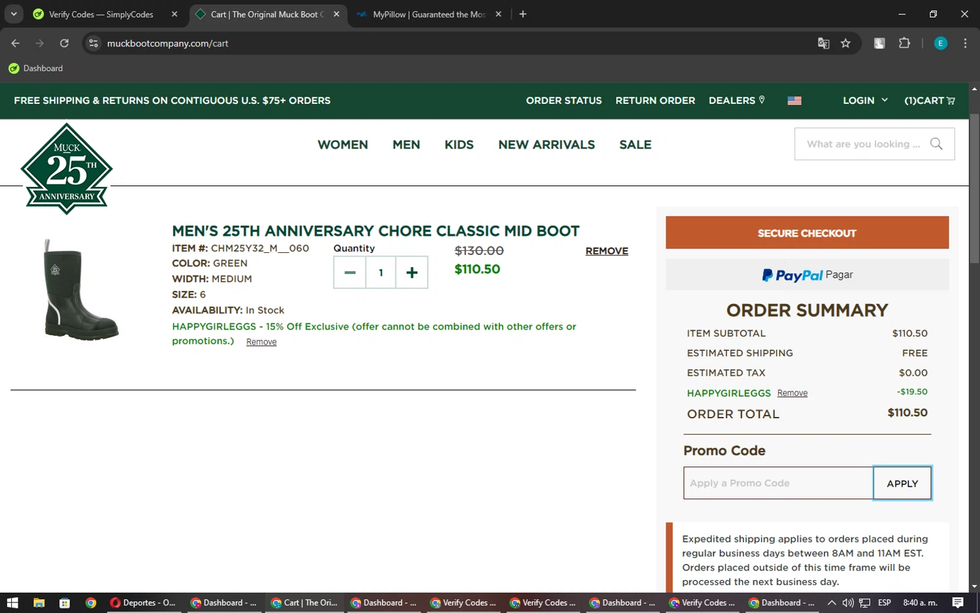
Task: Show hidden system tray icons
Action: pyautogui.click(x=831, y=603)
